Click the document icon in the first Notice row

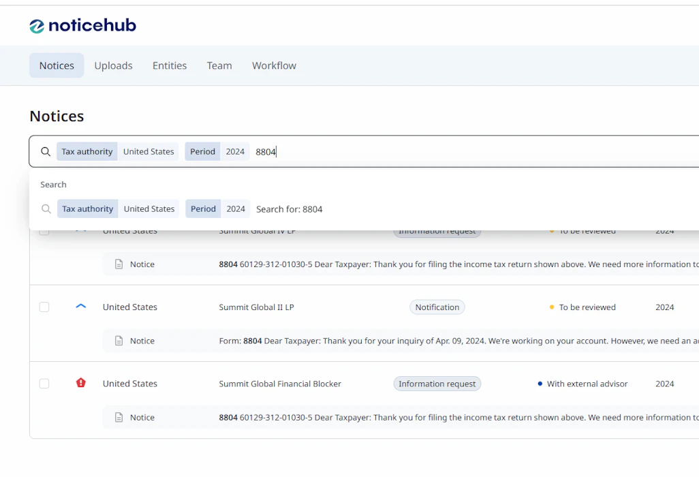pos(119,264)
